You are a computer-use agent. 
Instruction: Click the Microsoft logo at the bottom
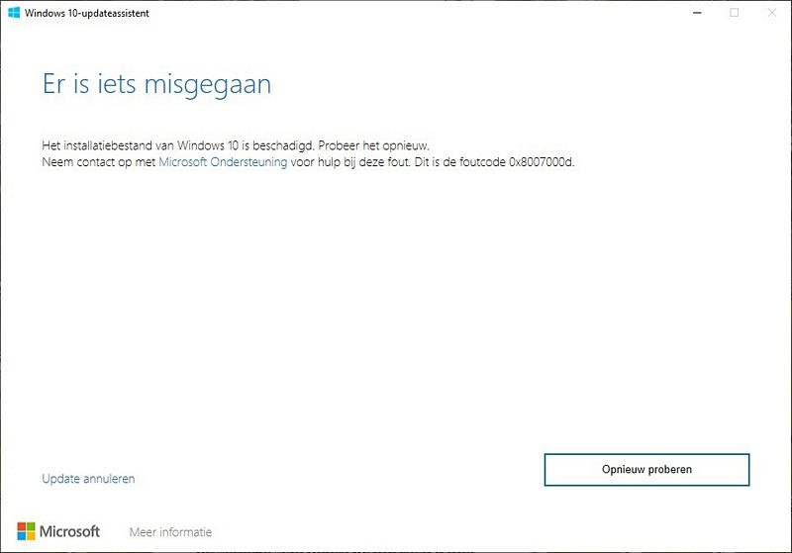(x=58, y=531)
